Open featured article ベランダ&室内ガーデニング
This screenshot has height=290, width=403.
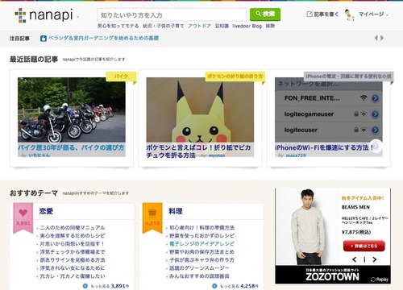tap(103, 38)
